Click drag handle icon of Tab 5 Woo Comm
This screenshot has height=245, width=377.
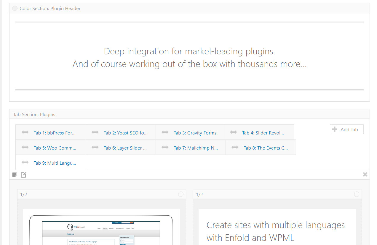(x=25, y=147)
